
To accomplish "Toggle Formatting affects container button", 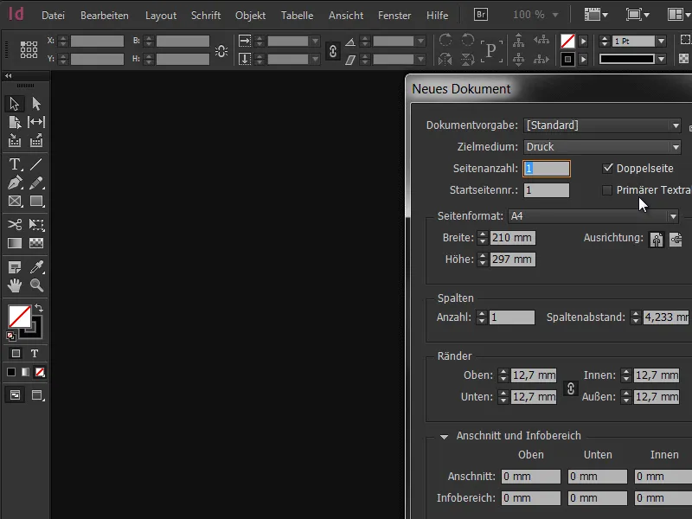I will [x=16, y=354].
